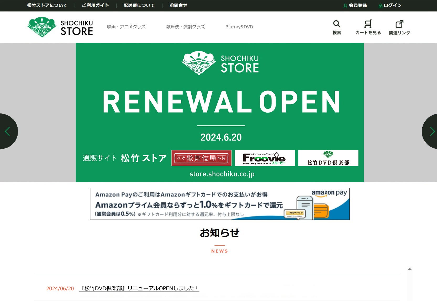The height and width of the screenshot is (301, 437).
Task: Click the Amazon Pay gift card banner
Action: (x=220, y=204)
